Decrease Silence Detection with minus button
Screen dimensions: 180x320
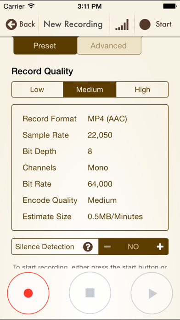107,247
